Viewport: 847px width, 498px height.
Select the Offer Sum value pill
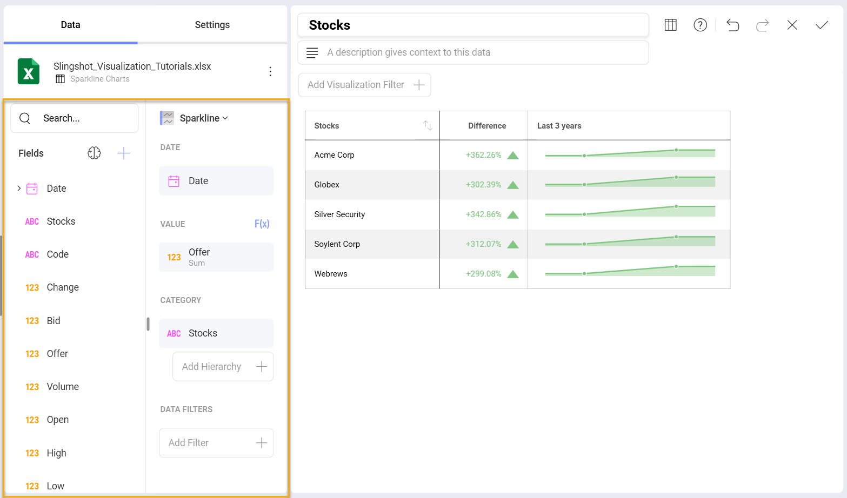click(x=216, y=257)
